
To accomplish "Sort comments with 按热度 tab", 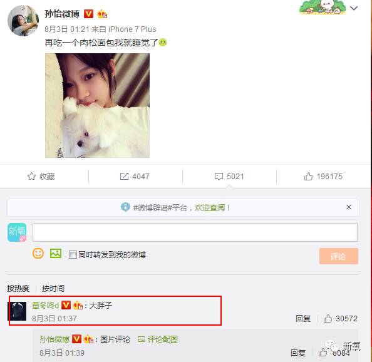I will pos(18,288).
